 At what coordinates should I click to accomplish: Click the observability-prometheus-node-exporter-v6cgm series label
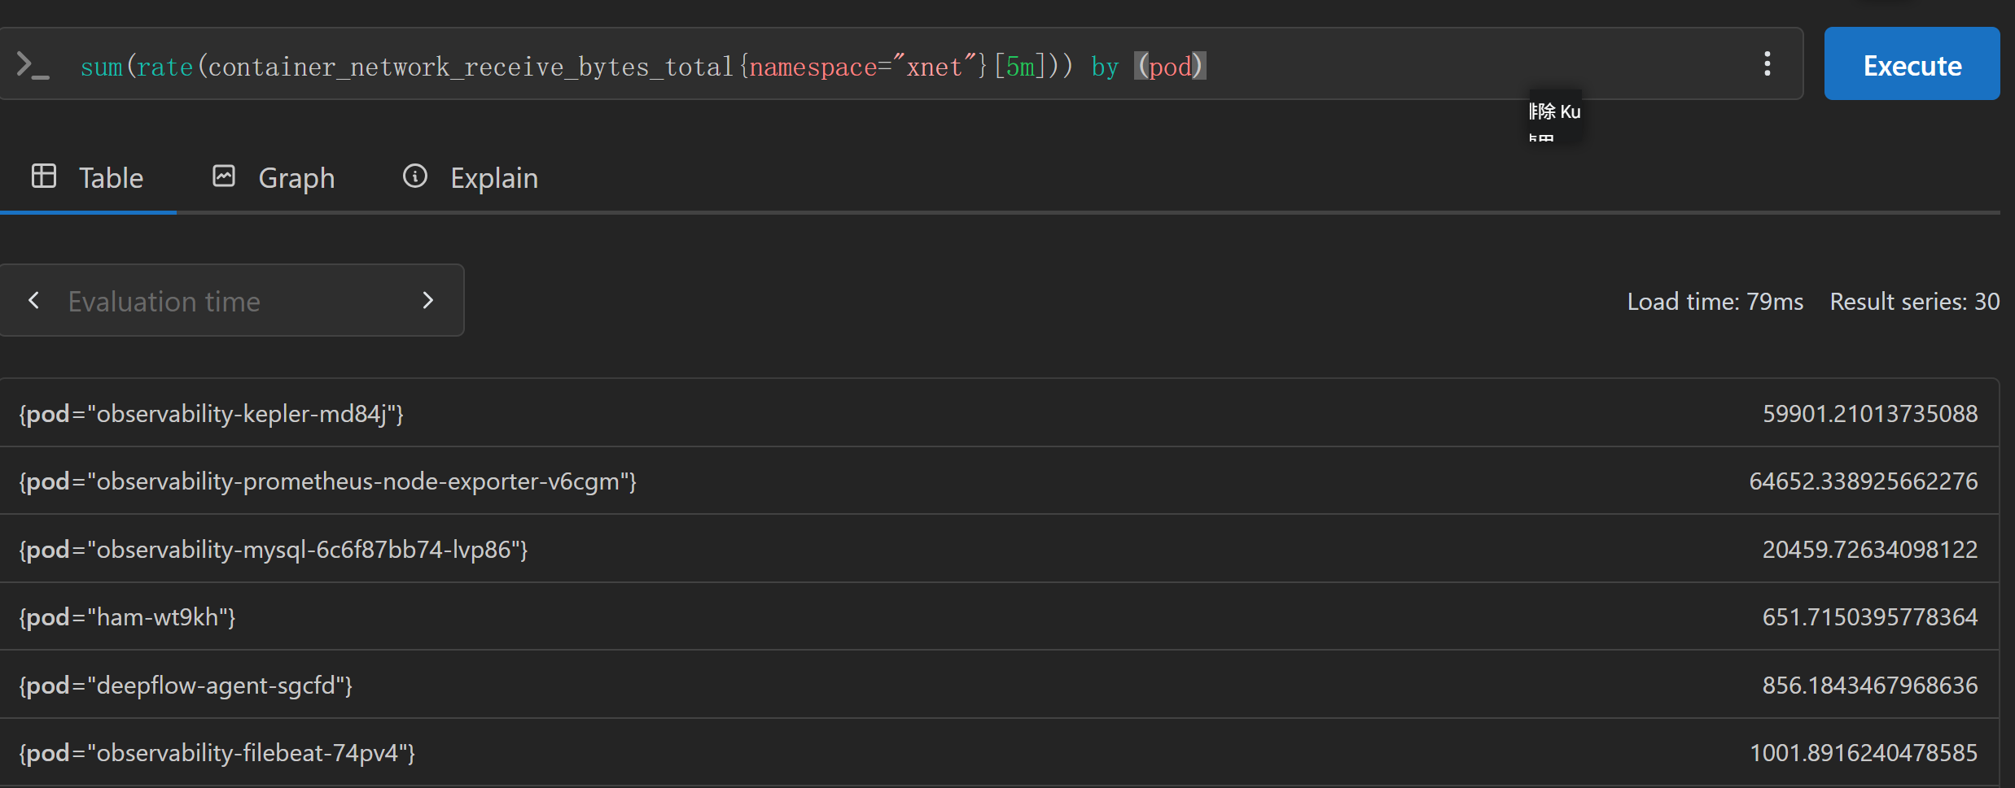(328, 481)
